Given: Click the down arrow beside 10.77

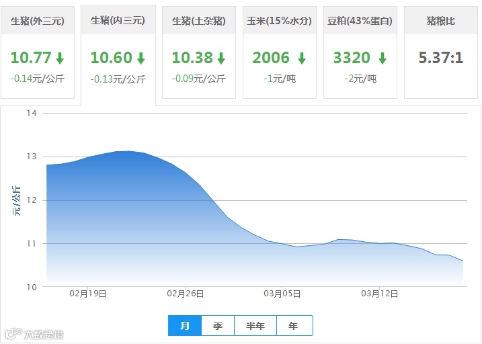Looking at the screenshot, I should 60,58.
